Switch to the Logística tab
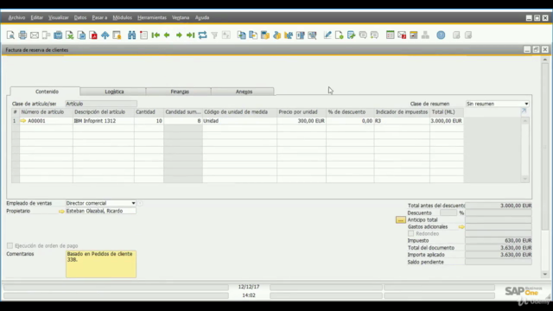Screen dimensions: 553x311 click(x=114, y=92)
